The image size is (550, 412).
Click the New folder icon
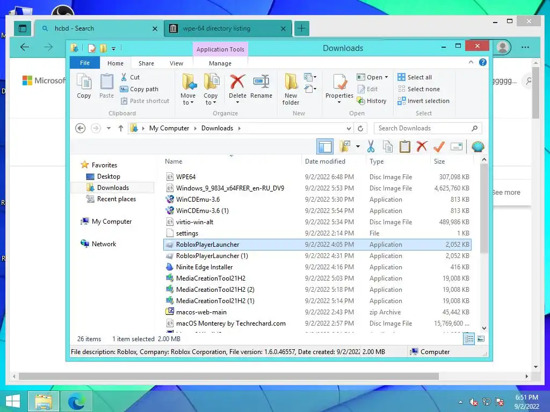291,82
